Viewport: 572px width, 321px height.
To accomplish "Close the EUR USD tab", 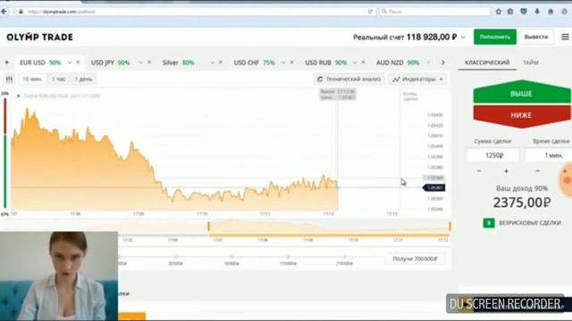I will 78,62.
